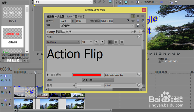Image resolution: width=194 pixels, height=112 pixels.
Task: Open event pan/crop on first timeline clip
Action: (19, 95)
